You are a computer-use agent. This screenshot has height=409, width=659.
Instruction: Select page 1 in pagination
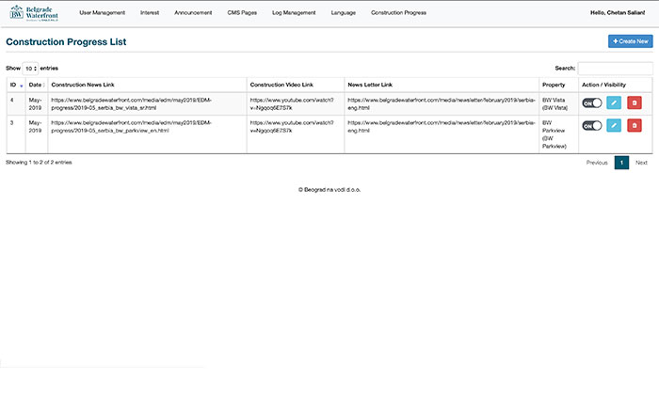(x=621, y=163)
